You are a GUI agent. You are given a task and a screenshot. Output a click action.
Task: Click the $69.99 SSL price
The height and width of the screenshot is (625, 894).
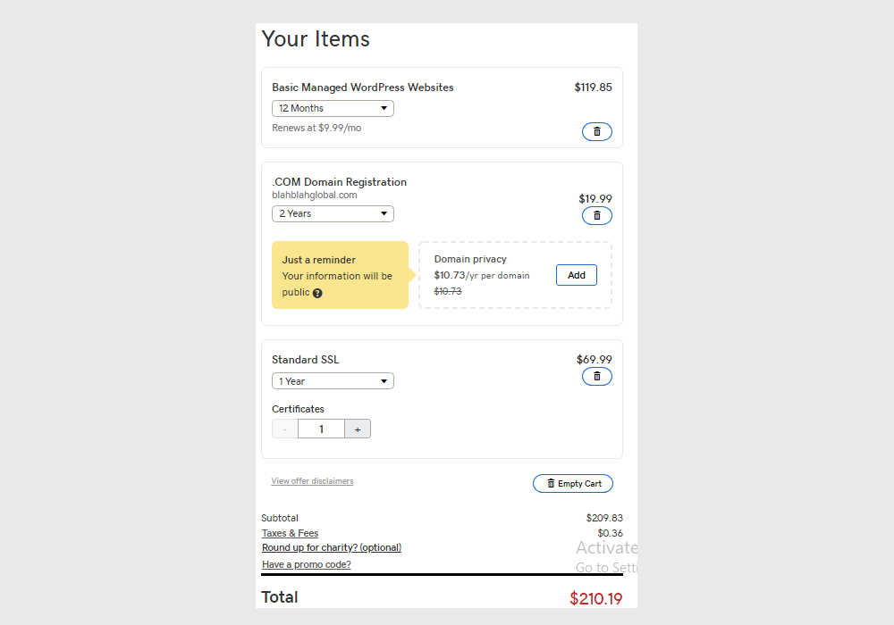[595, 359]
